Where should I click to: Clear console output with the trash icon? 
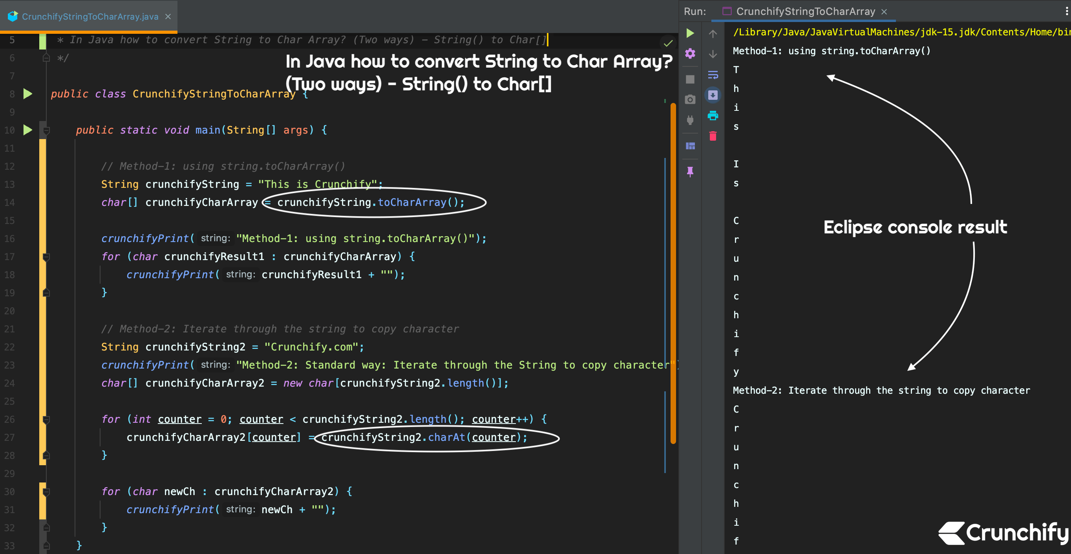pos(713,136)
